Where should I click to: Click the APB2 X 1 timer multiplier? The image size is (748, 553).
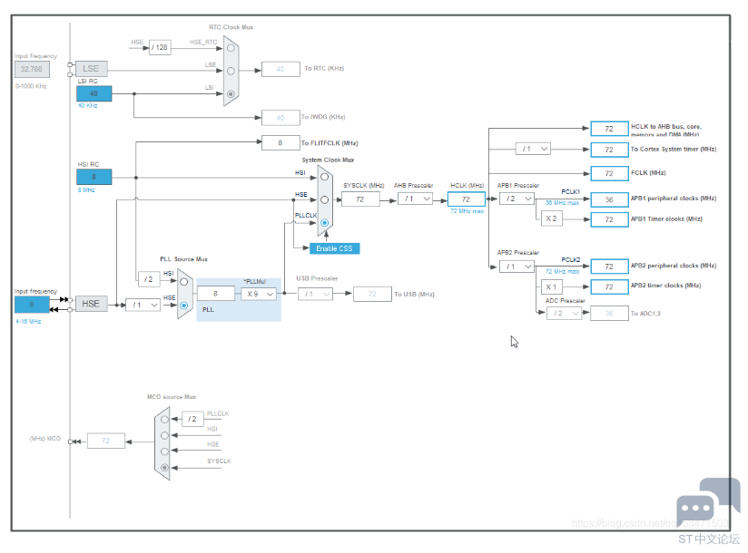click(x=551, y=286)
